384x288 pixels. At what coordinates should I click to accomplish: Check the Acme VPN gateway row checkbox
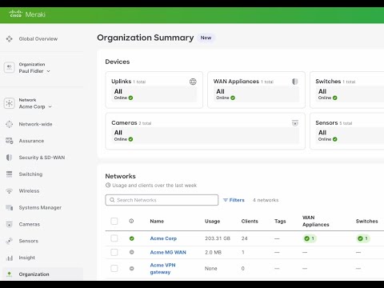click(114, 268)
